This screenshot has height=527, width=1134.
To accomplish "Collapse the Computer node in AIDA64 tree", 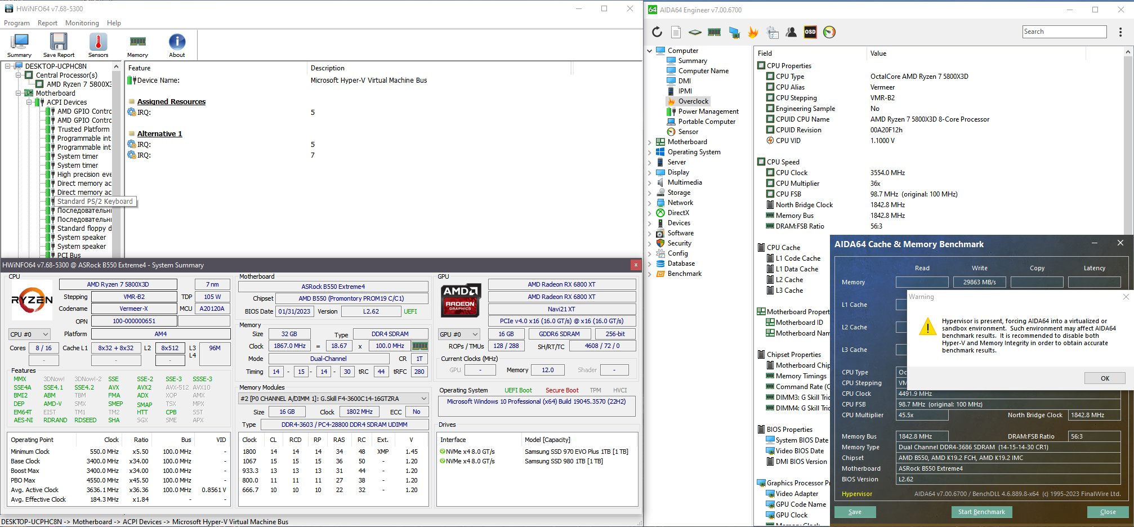I will click(650, 51).
